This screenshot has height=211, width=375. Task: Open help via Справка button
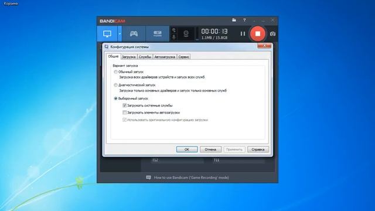(x=258, y=149)
